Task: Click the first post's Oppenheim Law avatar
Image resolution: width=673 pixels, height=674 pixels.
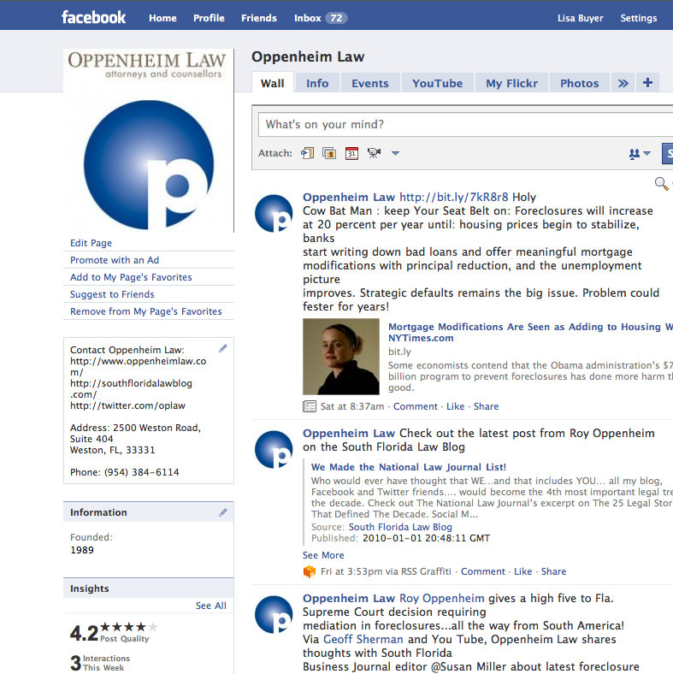Action: (274, 214)
